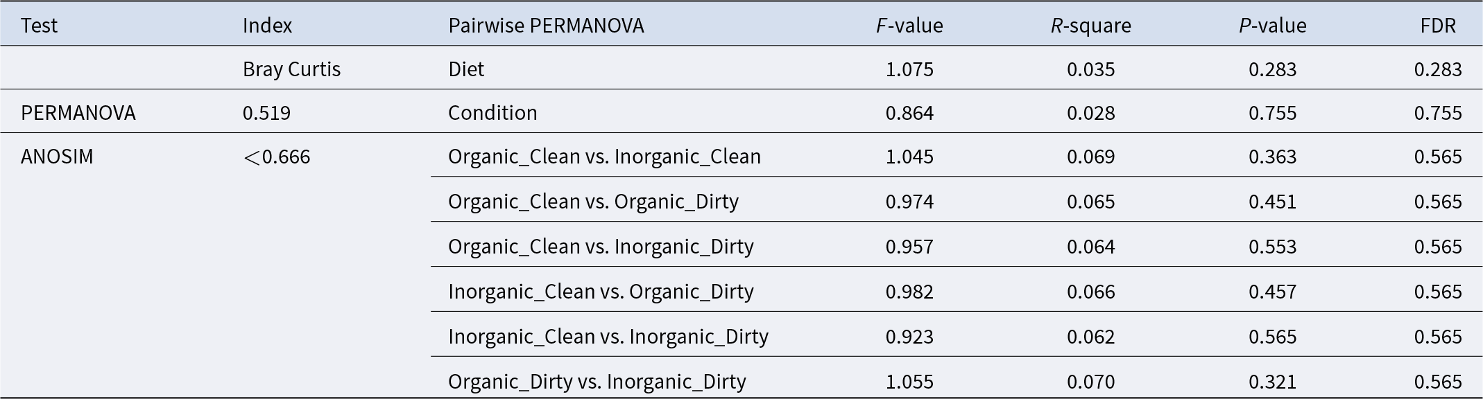Select the P-value column header
This screenshot has width=1483, height=399.
(x=1272, y=26)
